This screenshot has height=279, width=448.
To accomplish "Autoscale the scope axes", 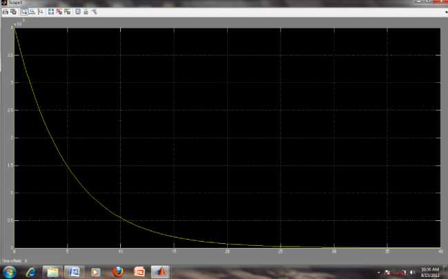I will pos(51,12).
